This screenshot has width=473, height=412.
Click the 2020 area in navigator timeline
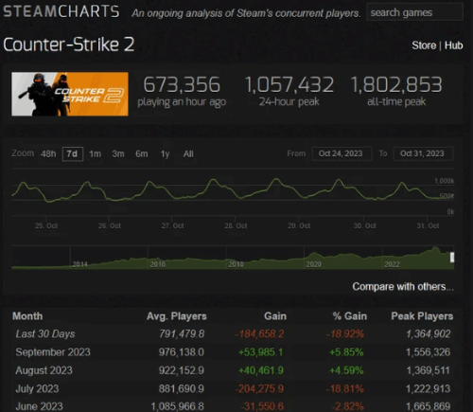[313, 264]
